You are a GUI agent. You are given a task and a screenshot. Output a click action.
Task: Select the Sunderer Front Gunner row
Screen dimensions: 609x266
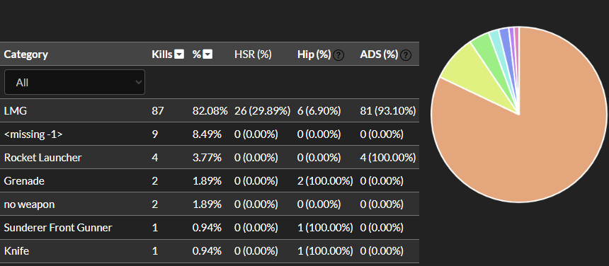[x=210, y=227]
